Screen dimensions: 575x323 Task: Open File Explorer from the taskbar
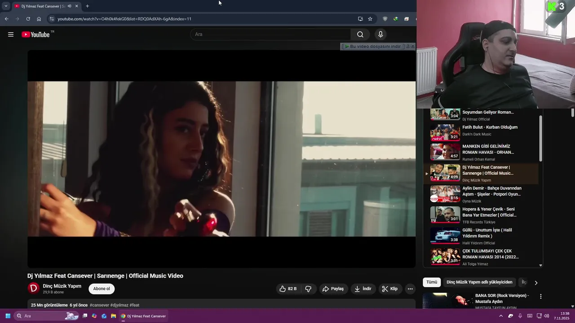click(x=113, y=316)
